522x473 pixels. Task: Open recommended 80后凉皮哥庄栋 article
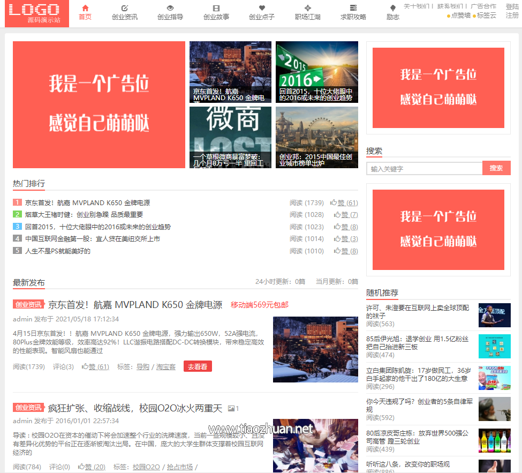418,437
